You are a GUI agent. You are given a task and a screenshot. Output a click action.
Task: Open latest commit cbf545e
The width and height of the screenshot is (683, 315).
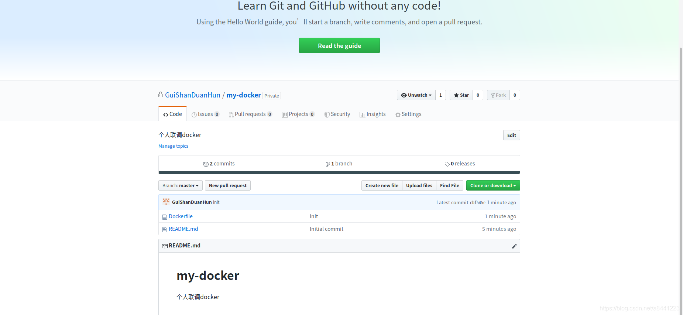(477, 202)
